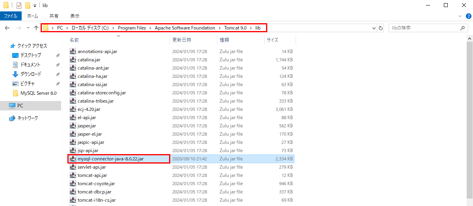Click New Folder icon in quick access toolbar

(x=27, y=5)
